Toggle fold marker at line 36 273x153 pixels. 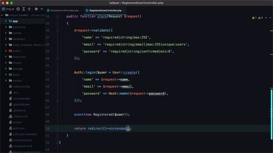point(58,30)
